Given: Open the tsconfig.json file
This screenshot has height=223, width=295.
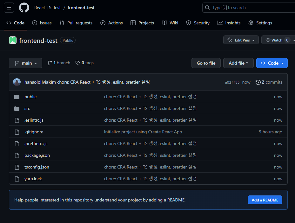Looking at the screenshot, I should 37,167.
